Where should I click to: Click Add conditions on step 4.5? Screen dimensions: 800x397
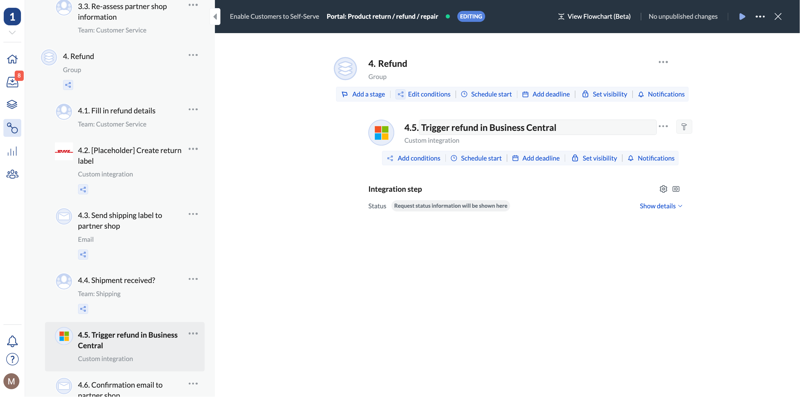(x=414, y=158)
